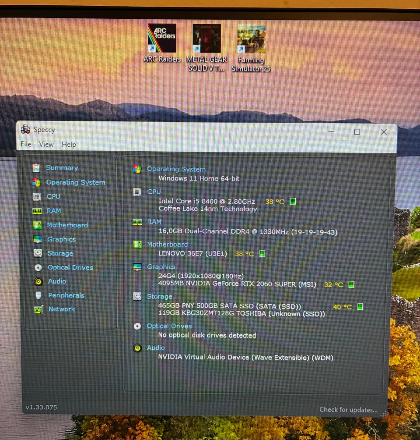The height and width of the screenshot is (440, 420).
Task: Open the Operating System heading link in summary
Action: [176, 169]
